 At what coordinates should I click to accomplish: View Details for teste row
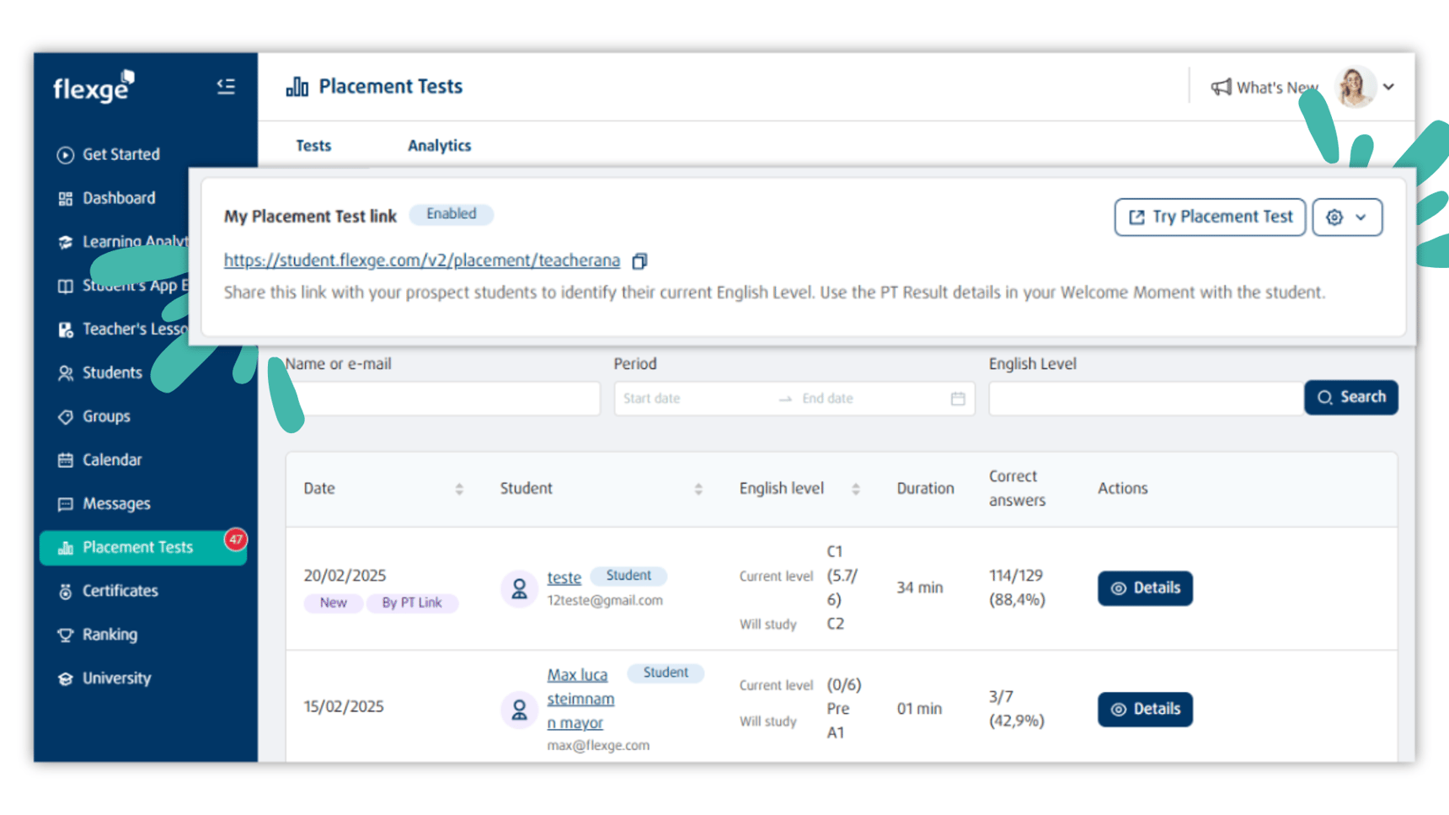click(x=1145, y=588)
